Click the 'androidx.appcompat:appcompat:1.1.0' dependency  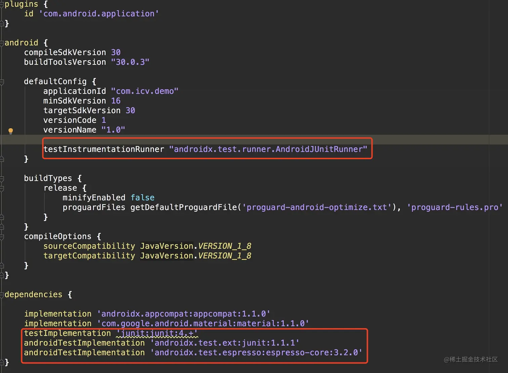(183, 314)
